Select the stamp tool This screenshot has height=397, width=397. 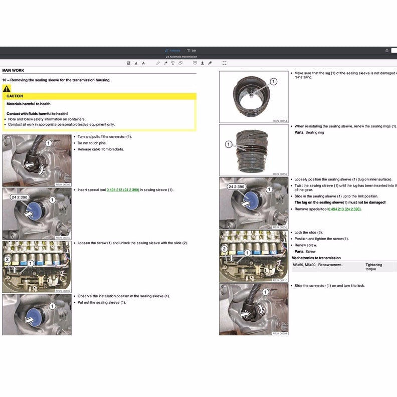coord(203,63)
